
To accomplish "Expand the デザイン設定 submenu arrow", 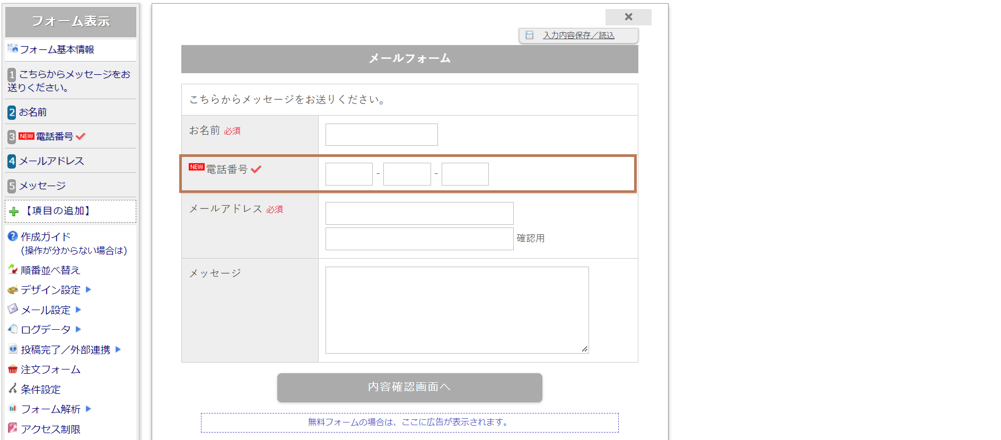I will pyautogui.click(x=89, y=289).
